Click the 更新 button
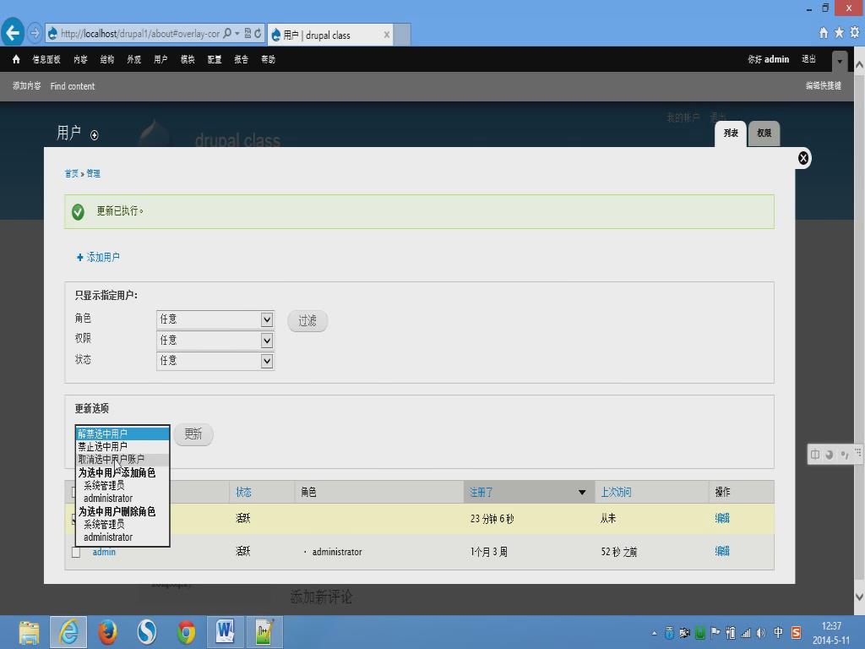865x649 pixels. (x=193, y=434)
